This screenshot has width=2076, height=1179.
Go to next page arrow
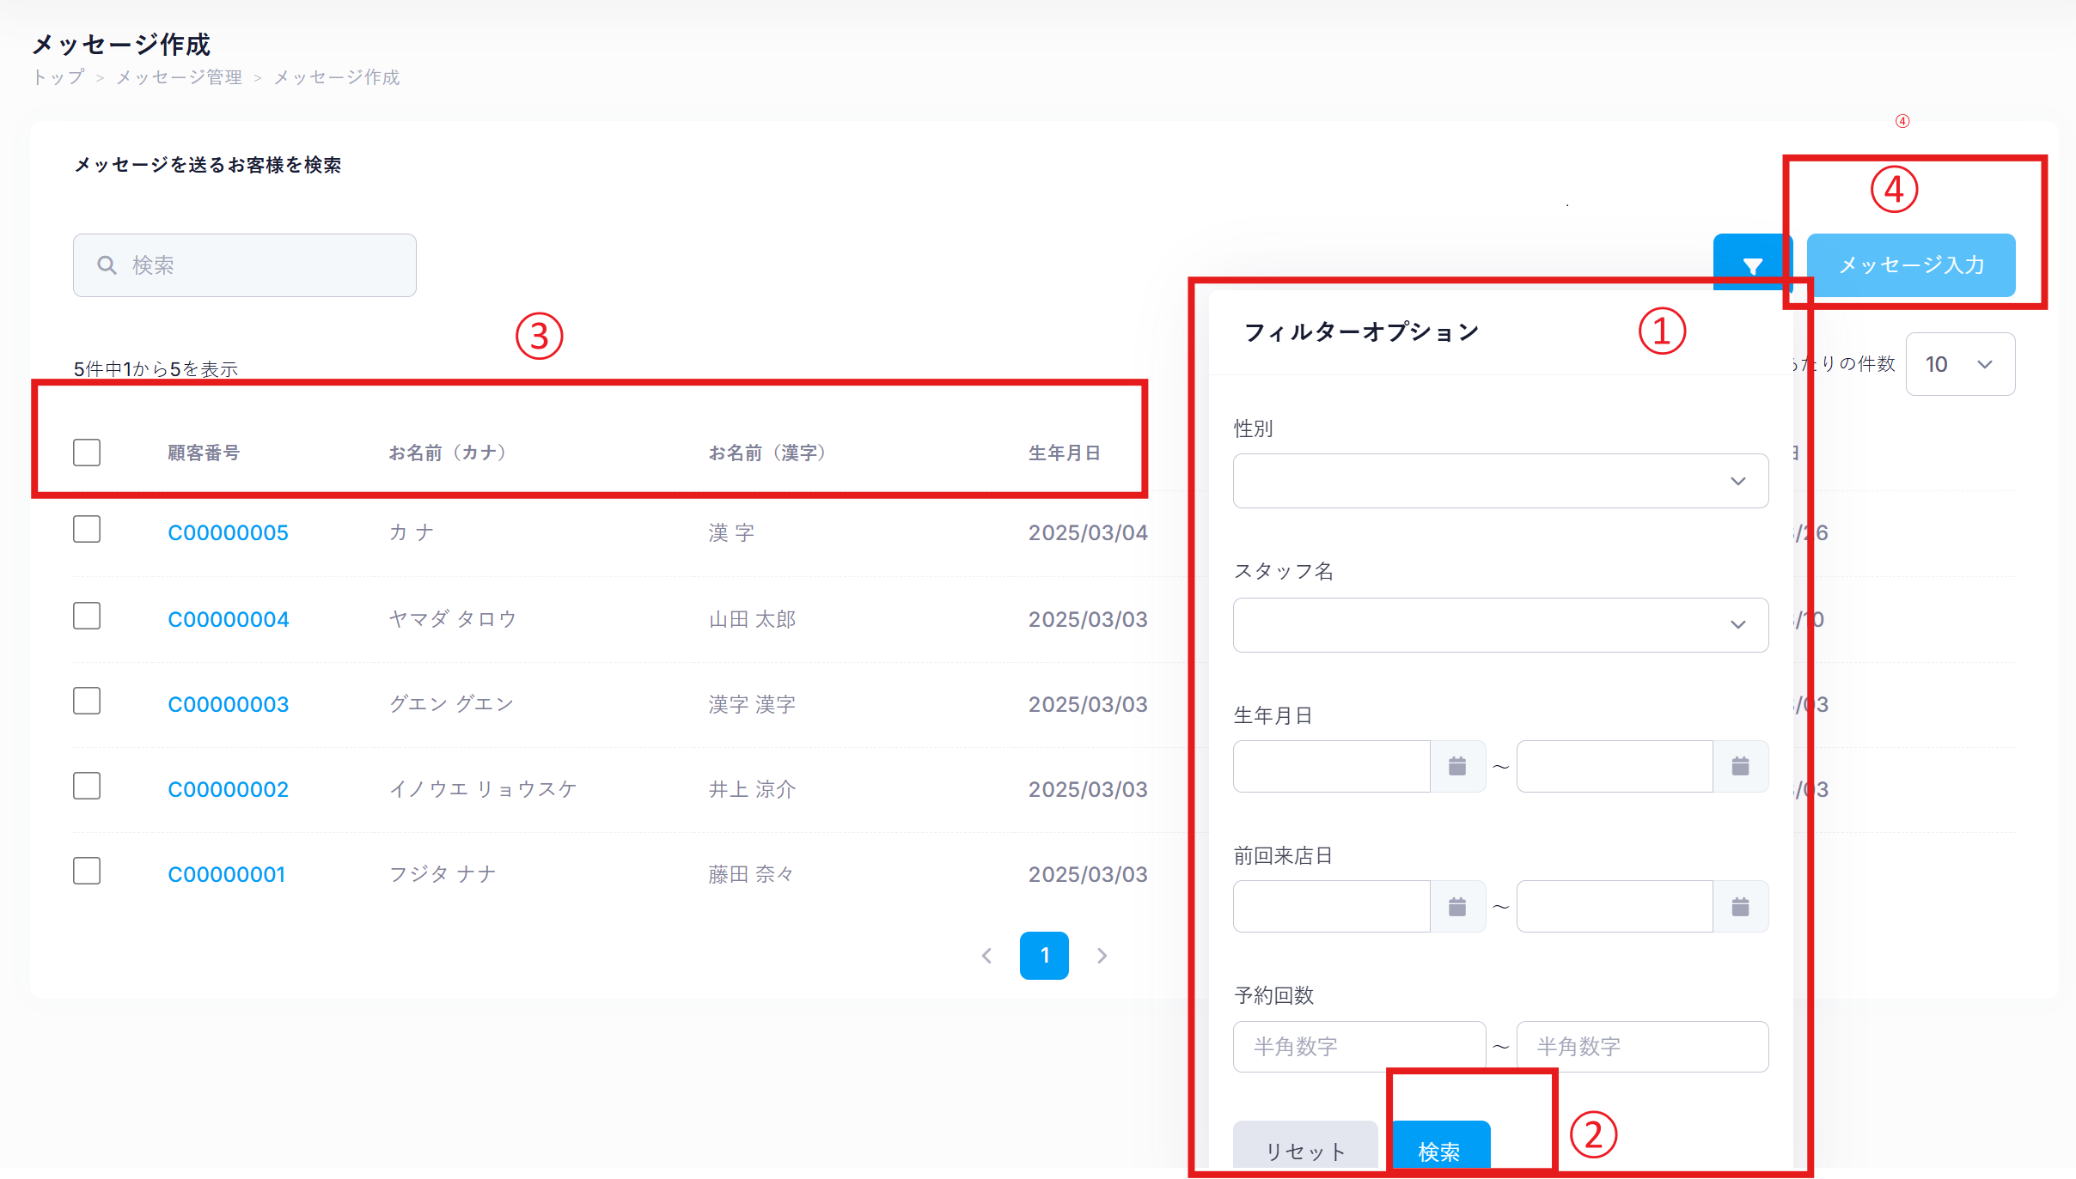pyautogui.click(x=1102, y=956)
